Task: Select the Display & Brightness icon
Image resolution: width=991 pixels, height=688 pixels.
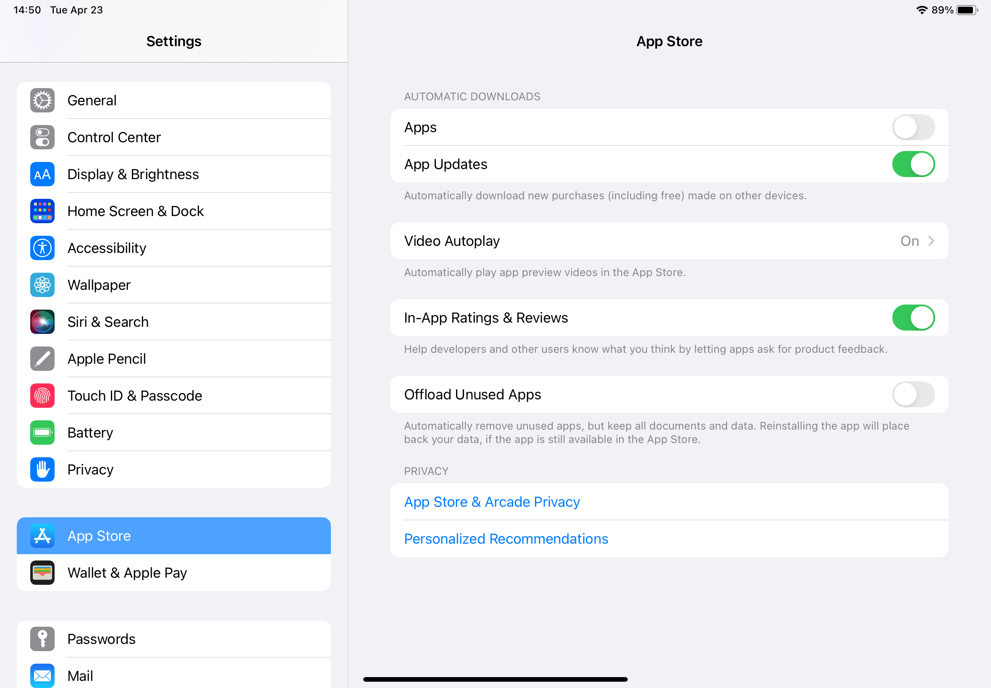Action: [42, 174]
